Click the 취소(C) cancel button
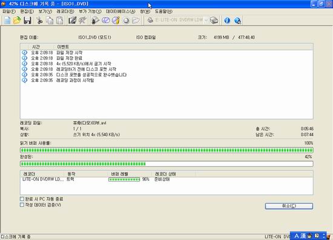The height and width of the screenshot is (240, 333). click(x=289, y=206)
